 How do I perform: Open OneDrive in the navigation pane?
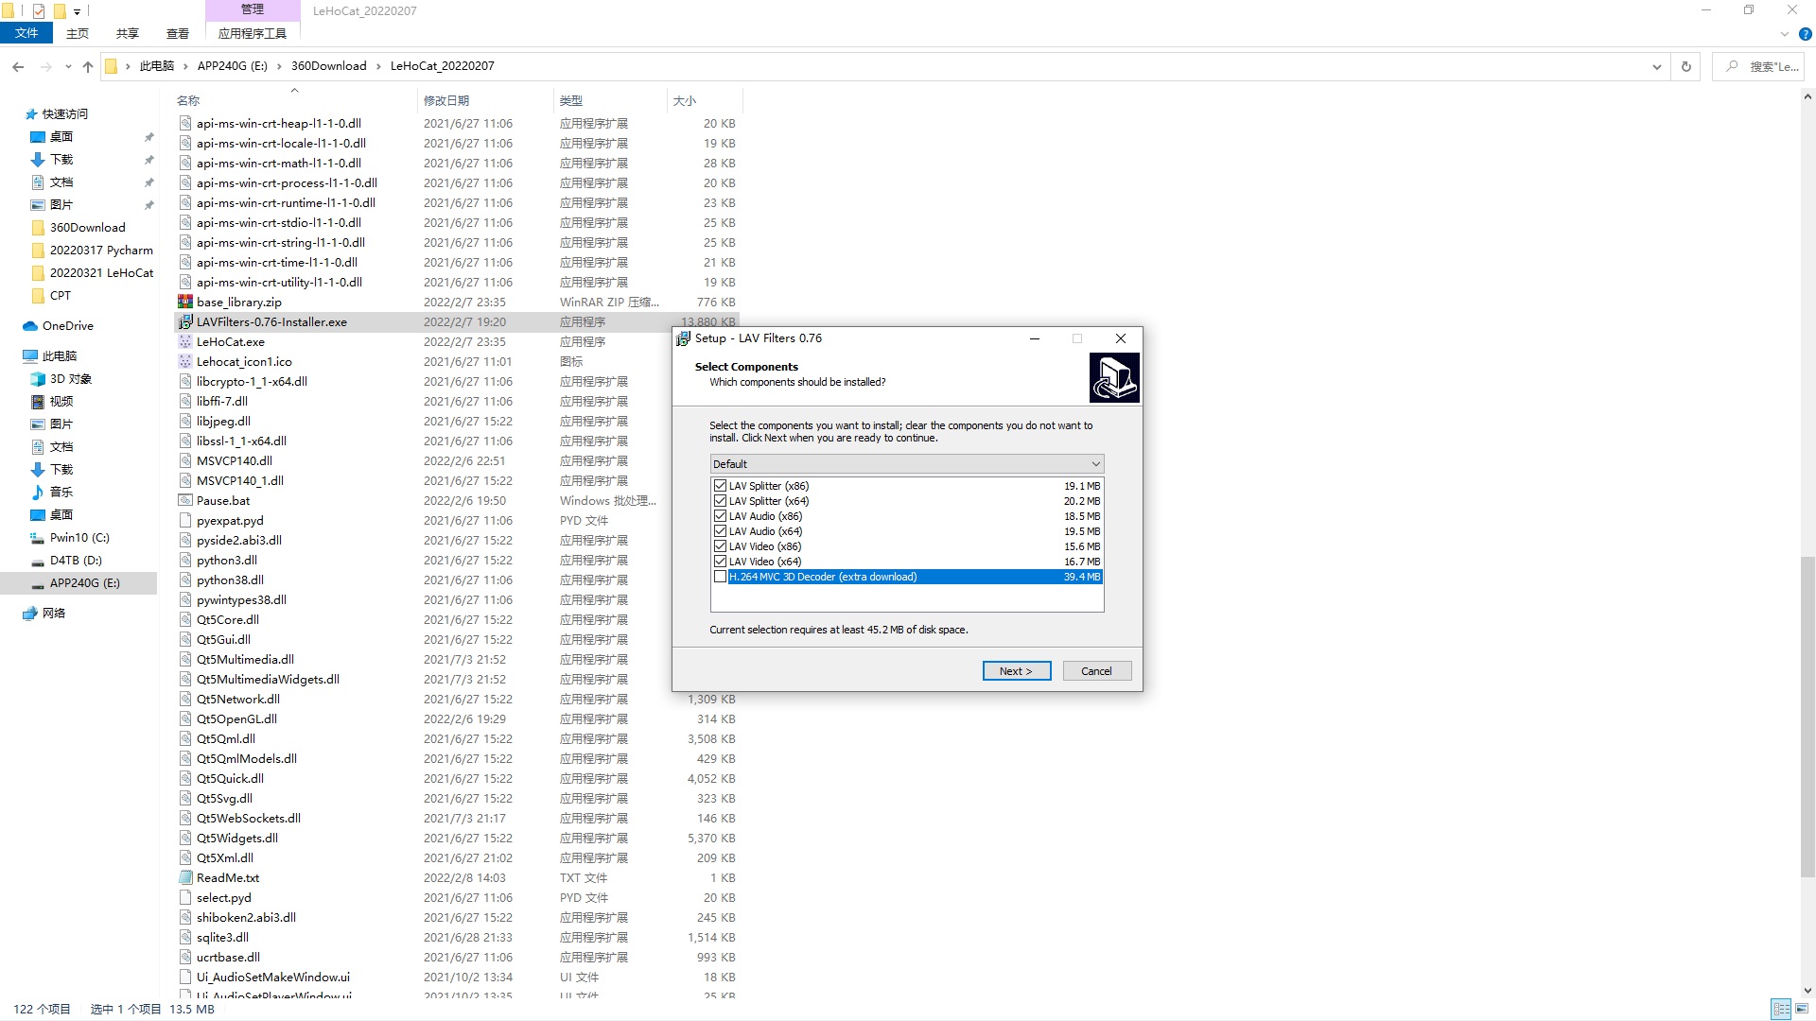(x=67, y=326)
